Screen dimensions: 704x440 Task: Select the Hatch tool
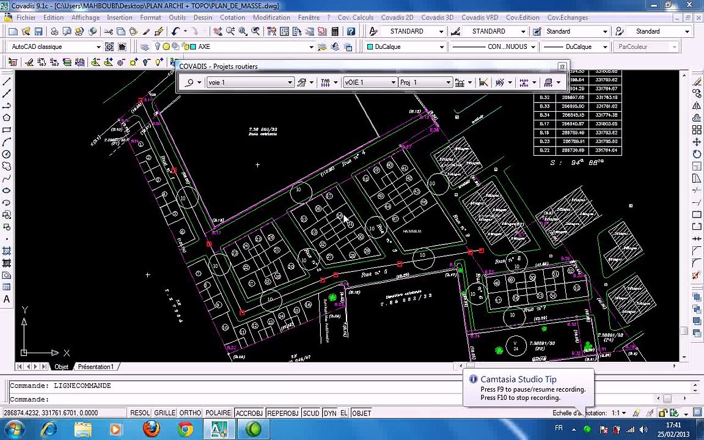(6, 251)
